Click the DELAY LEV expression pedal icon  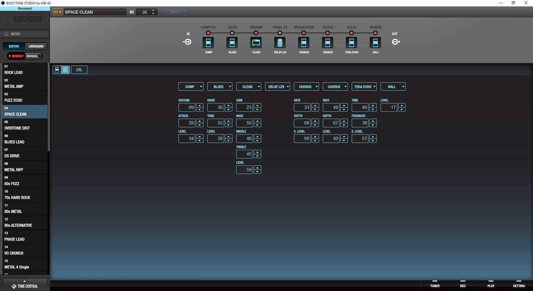click(280, 43)
